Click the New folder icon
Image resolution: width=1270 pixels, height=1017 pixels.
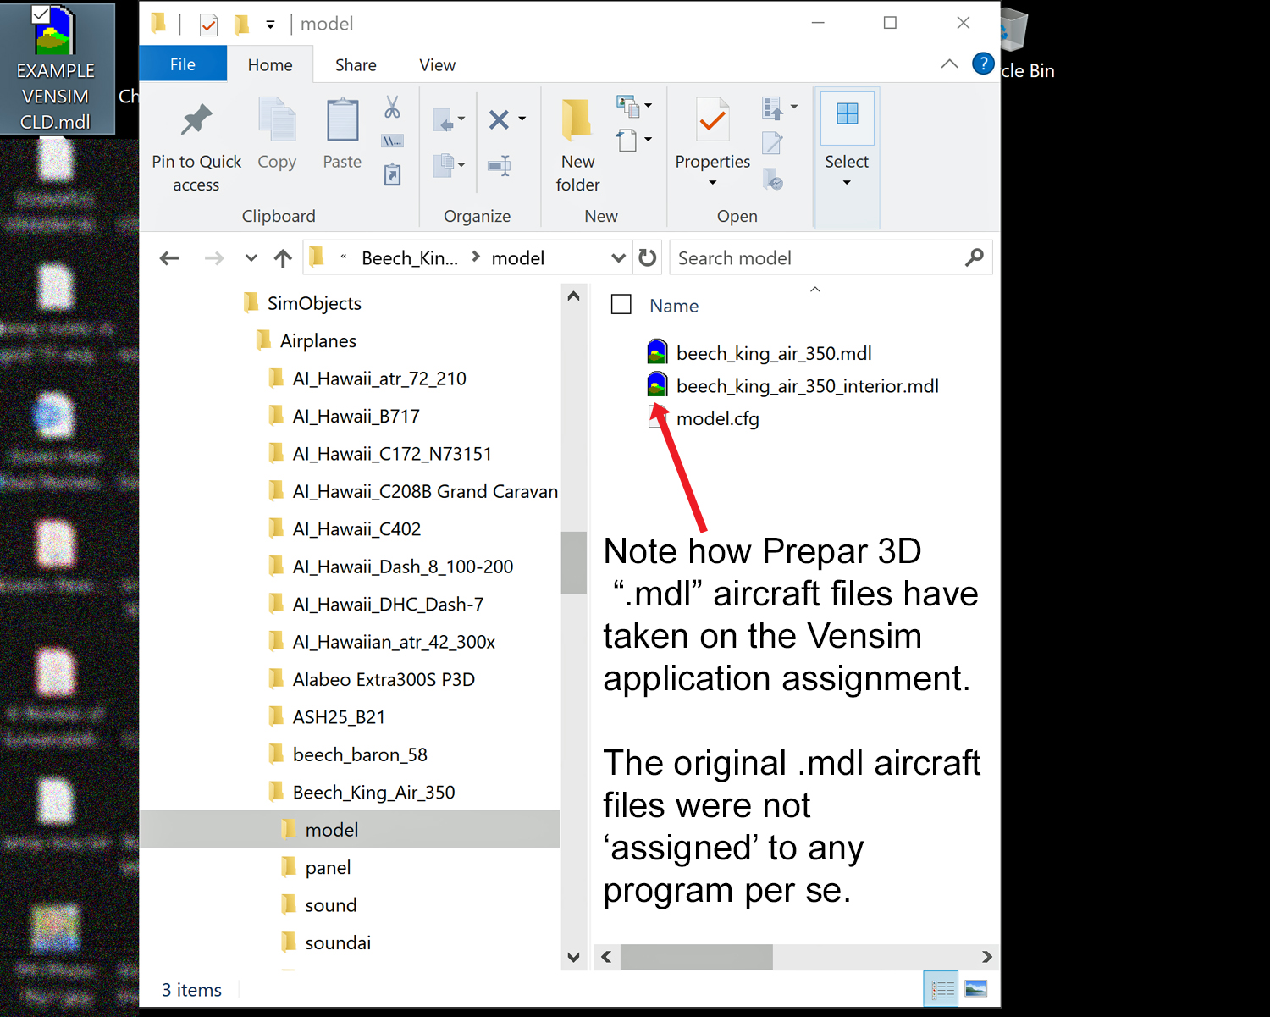577,119
